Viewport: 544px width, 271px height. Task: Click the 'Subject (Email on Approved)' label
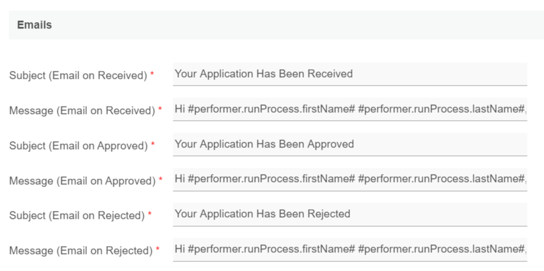[x=78, y=146]
